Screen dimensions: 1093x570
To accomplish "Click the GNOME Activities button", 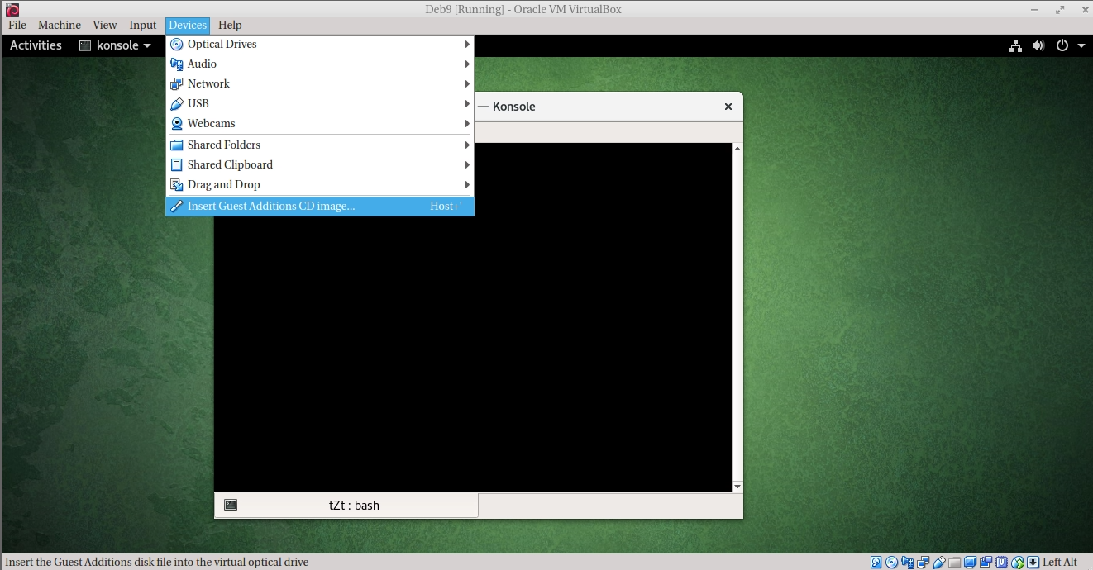I will point(36,45).
